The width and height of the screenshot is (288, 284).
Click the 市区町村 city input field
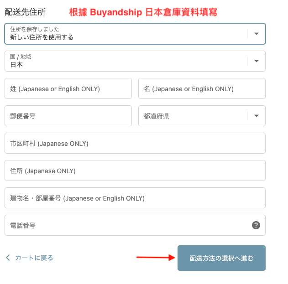click(x=135, y=144)
